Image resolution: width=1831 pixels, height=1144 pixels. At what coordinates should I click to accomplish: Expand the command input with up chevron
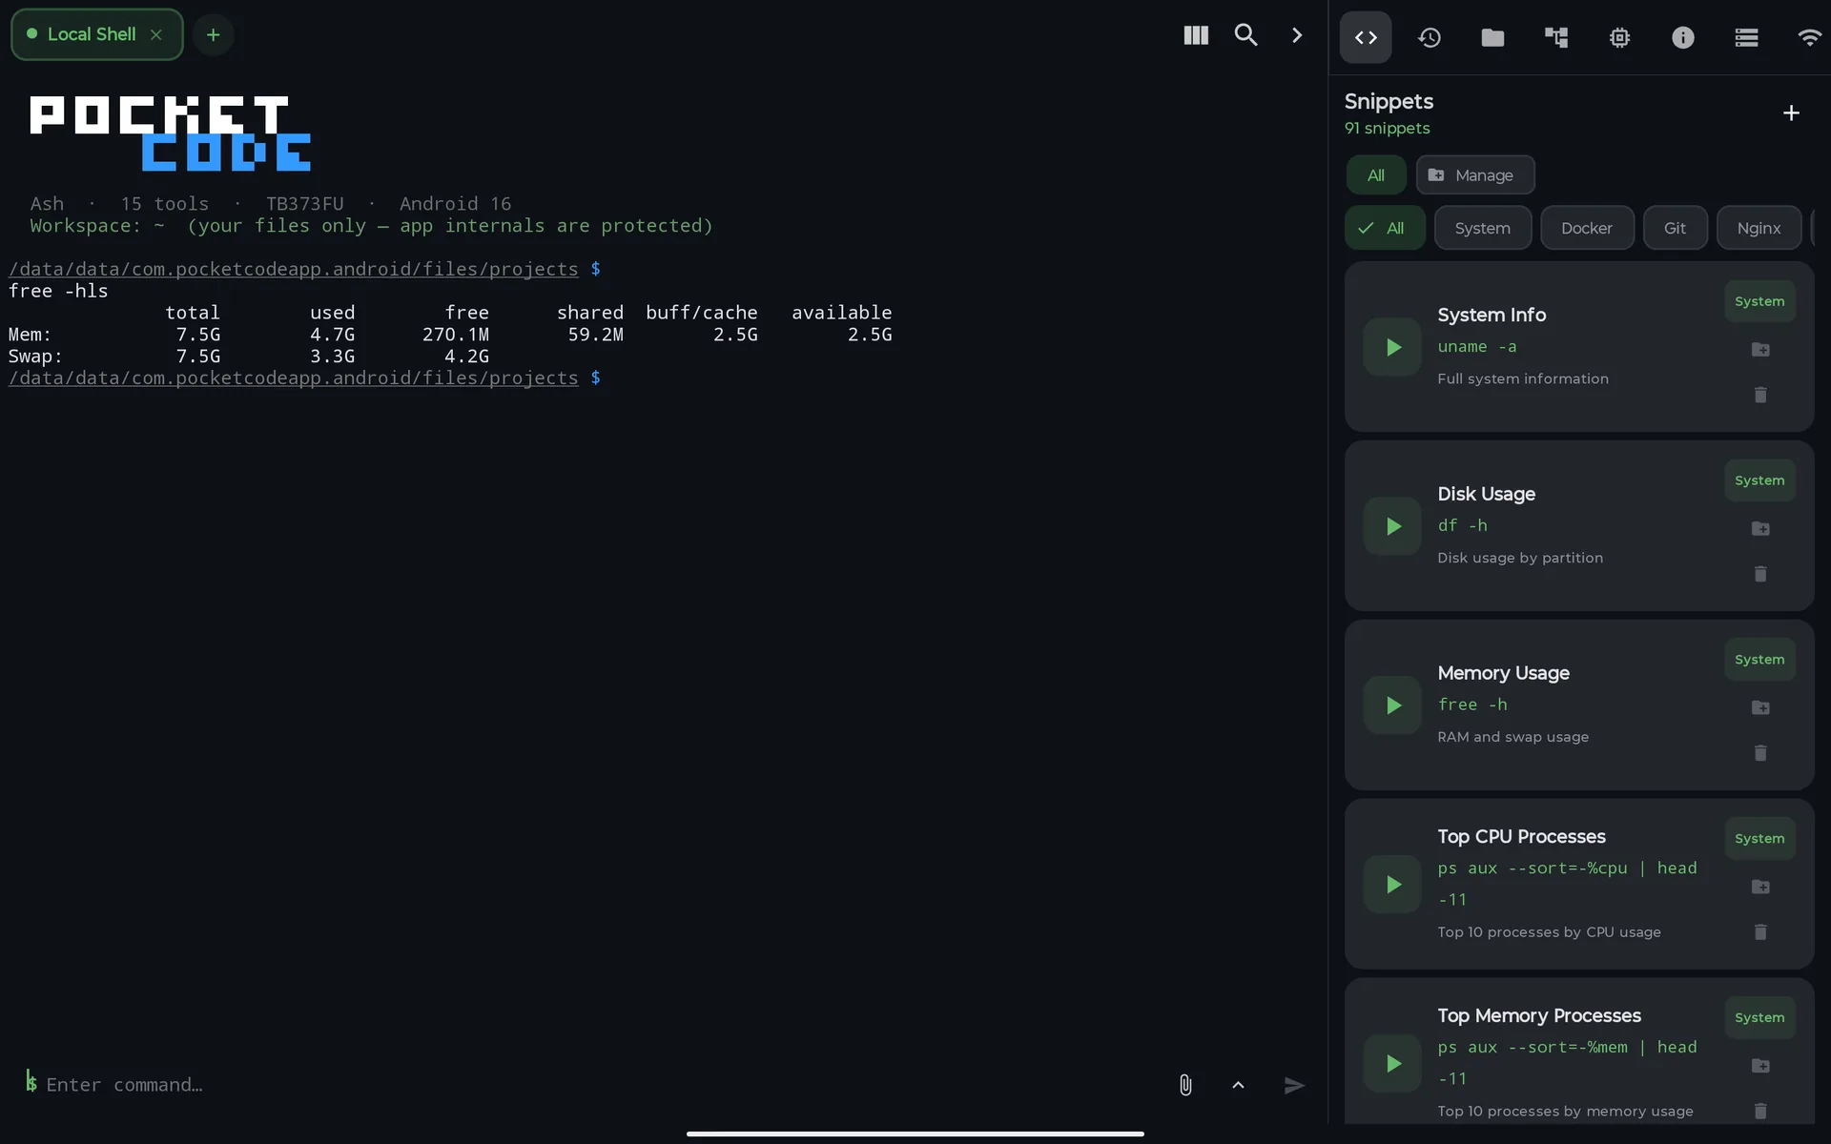[x=1238, y=1085]
